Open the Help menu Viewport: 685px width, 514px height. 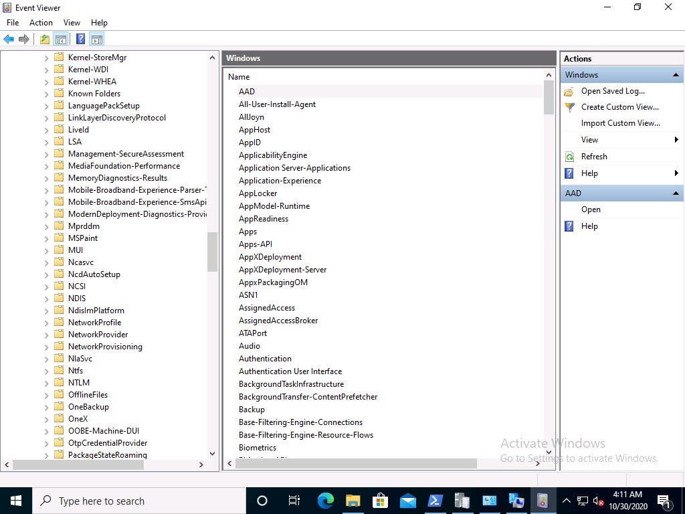tap(99, 23)
